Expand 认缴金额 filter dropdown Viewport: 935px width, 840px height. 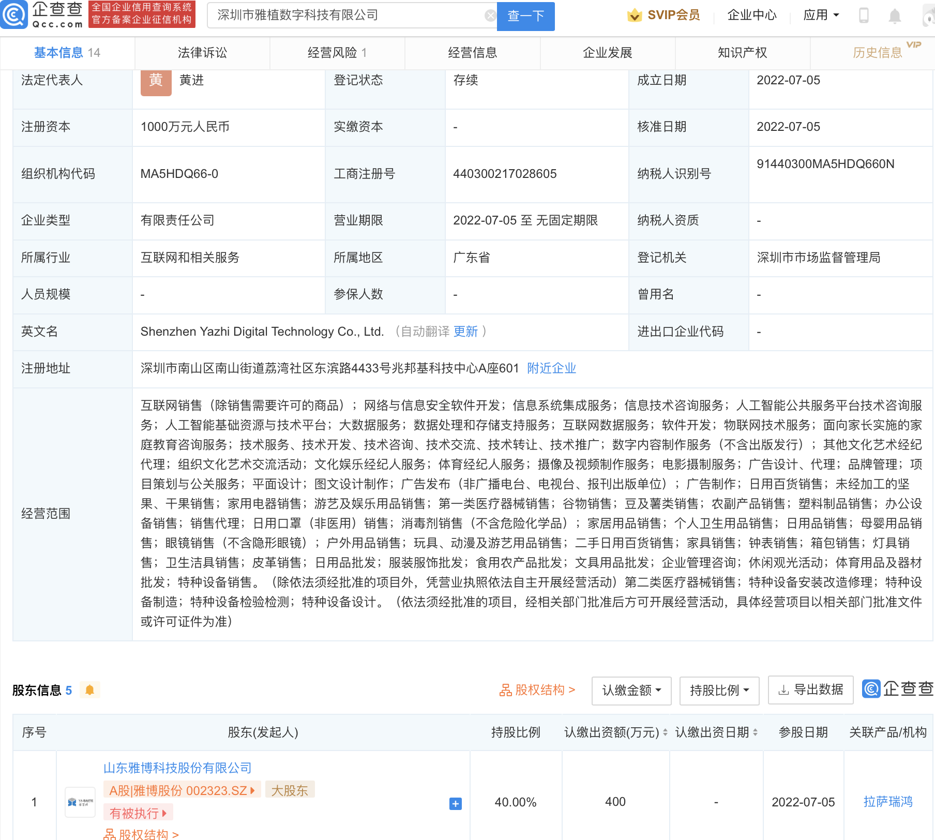[631, 691]
